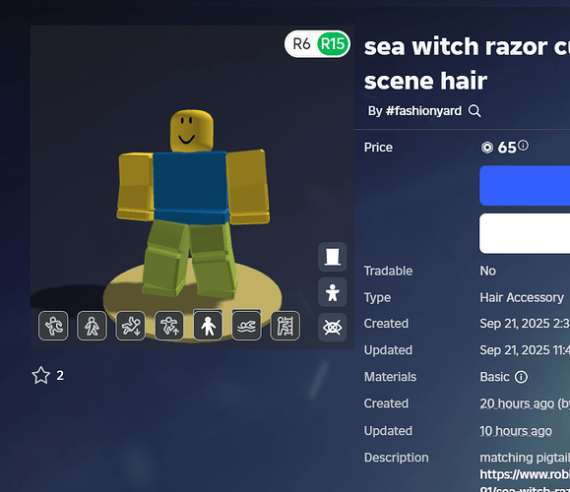Click the '10 hours ago' updated text
570x492 pixels.
click(516, 431)
